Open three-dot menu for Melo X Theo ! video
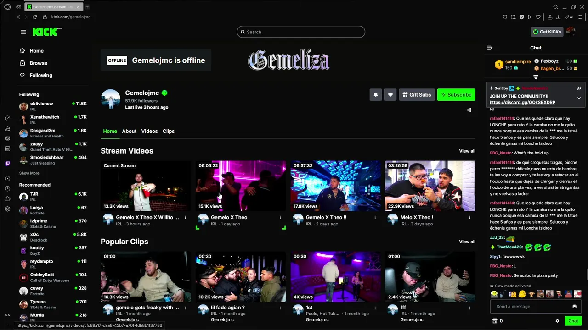Image resolution: width=588 pixels, height=330 pixels. pyautogui.click(x=470, y=217)
